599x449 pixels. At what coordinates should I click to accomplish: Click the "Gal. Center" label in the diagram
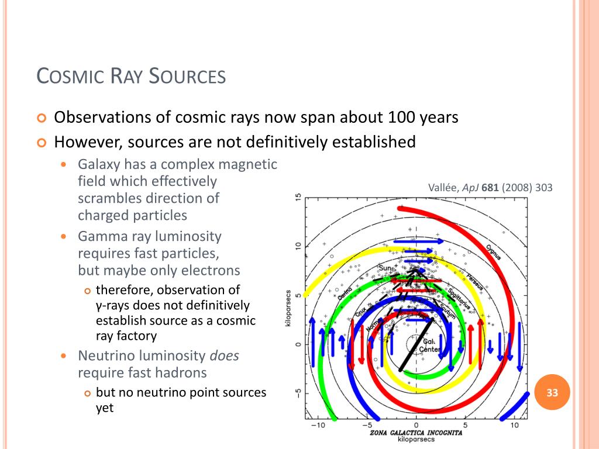tap(430, 346)
